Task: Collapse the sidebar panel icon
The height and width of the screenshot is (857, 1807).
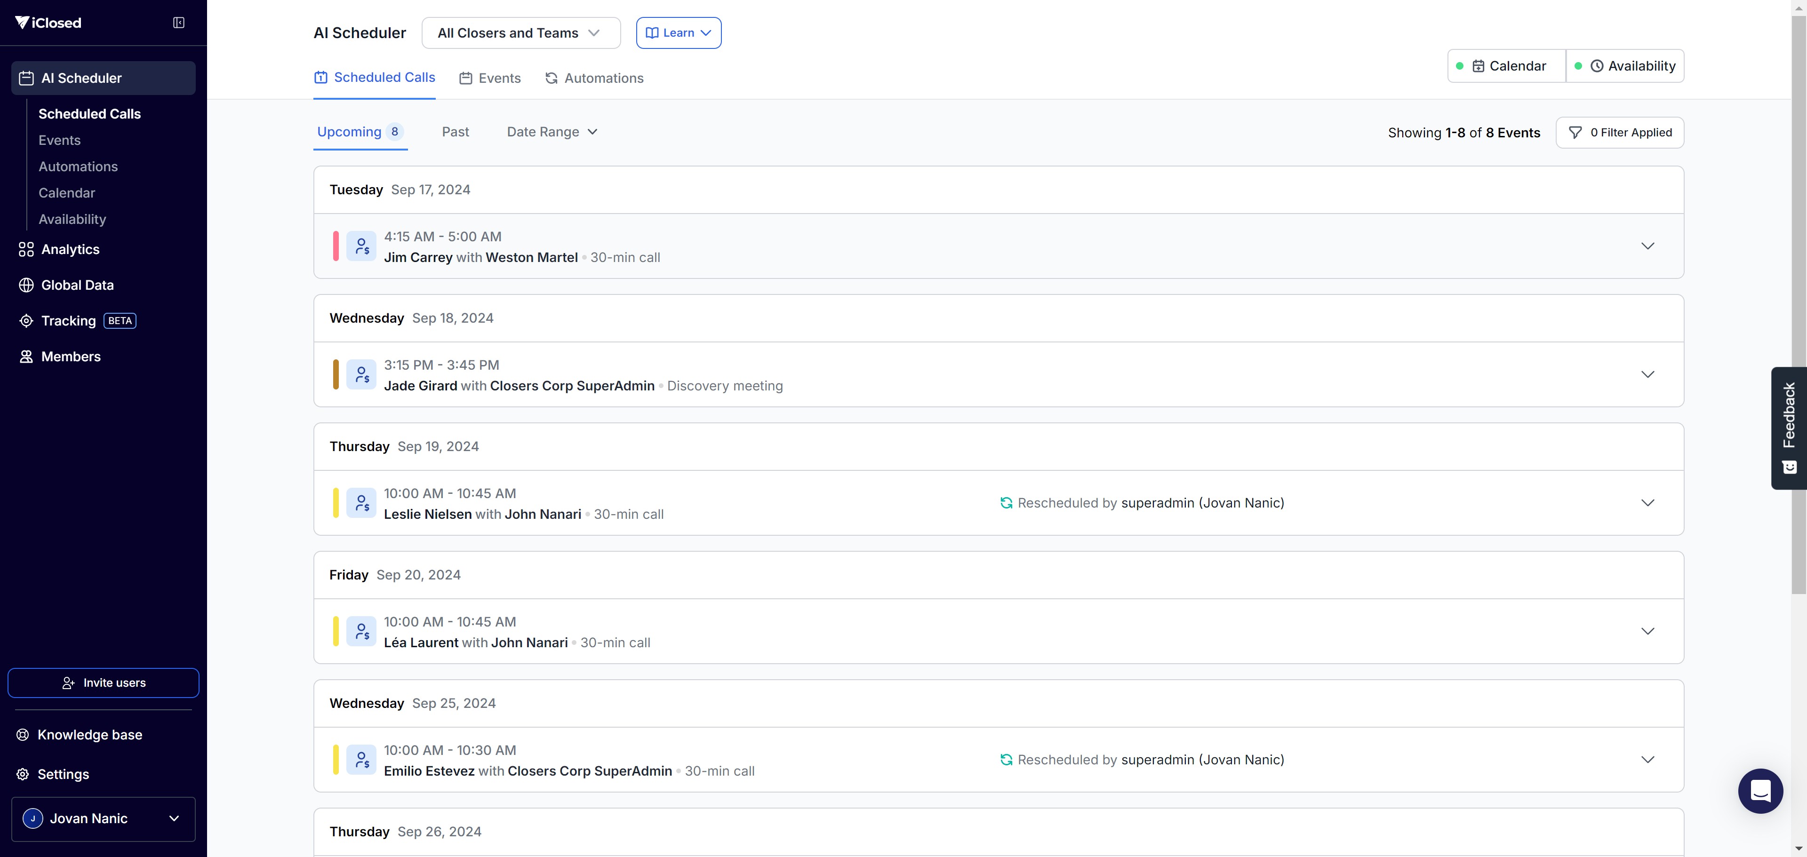Action: click(179, 23)
